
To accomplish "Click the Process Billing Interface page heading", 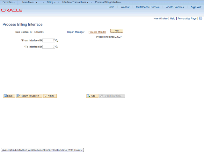I will click(23, 25).
